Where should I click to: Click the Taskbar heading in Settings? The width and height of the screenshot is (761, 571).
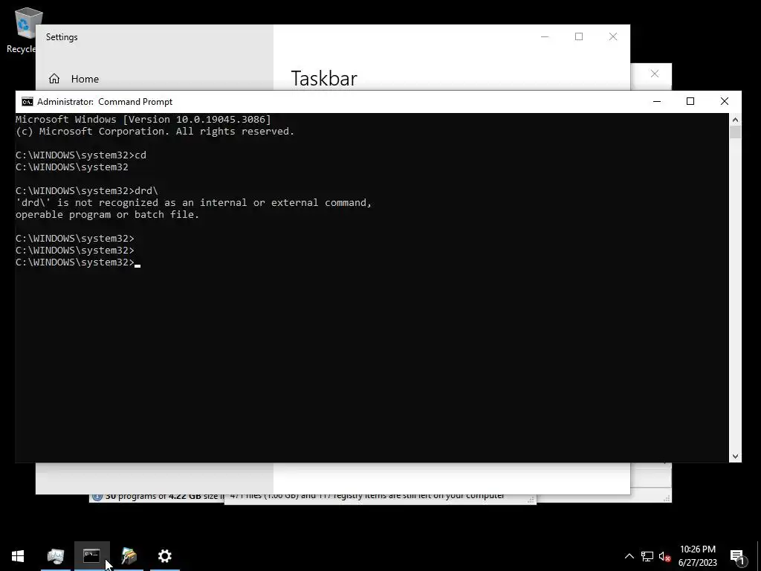coord(324,79)
